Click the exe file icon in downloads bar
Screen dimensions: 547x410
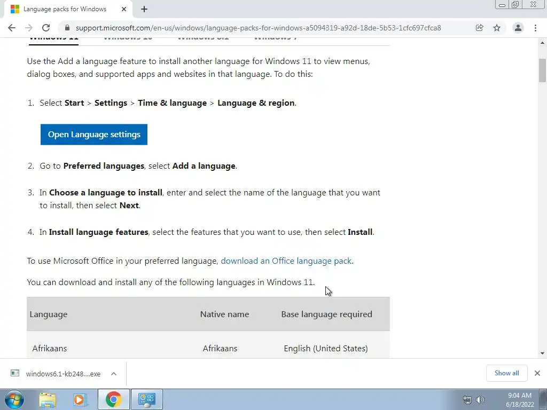15,373
